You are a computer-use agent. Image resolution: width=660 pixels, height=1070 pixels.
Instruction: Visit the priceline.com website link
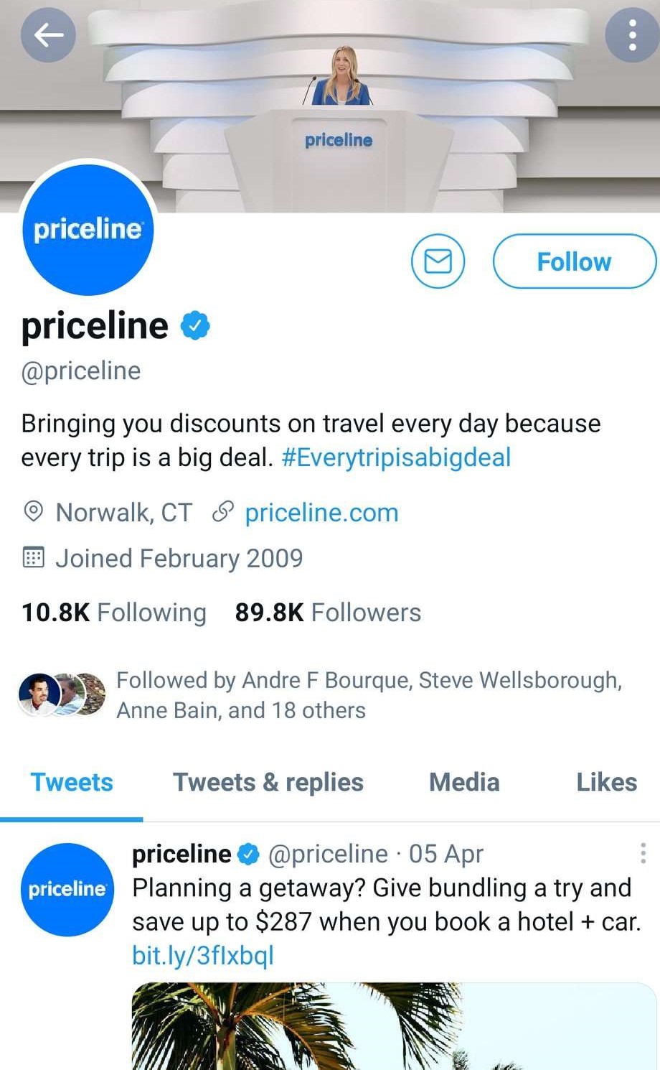coord(321,513)
